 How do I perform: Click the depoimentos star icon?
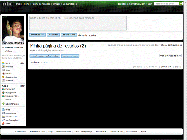[x=3, y=77]
